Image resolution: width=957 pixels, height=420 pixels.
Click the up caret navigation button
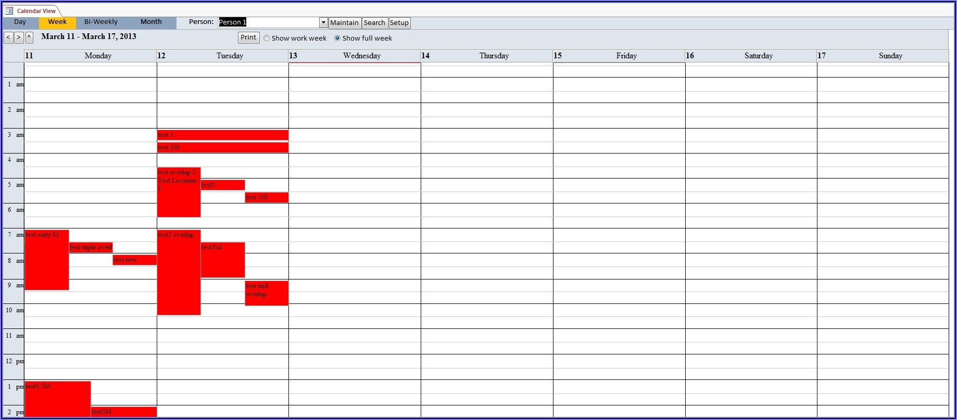pyautogui.click(x=29, y=37)
